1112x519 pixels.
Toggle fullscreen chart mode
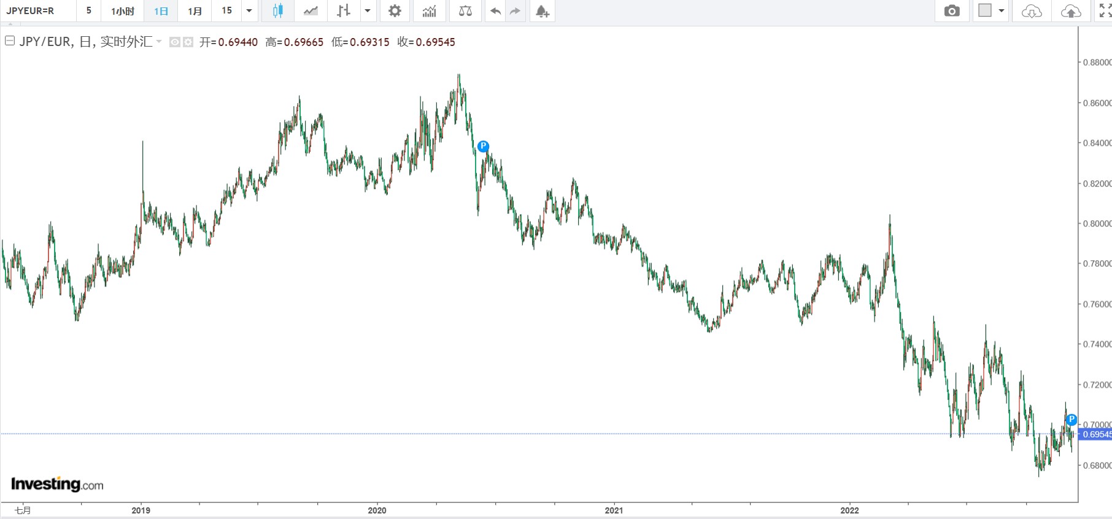(1105, 11)
